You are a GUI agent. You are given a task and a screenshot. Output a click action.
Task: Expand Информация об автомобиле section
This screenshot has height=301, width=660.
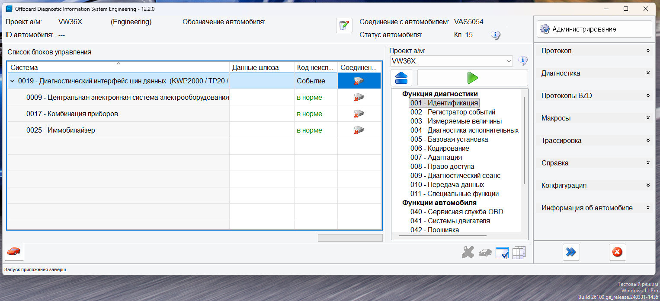[x=595, y=208]
